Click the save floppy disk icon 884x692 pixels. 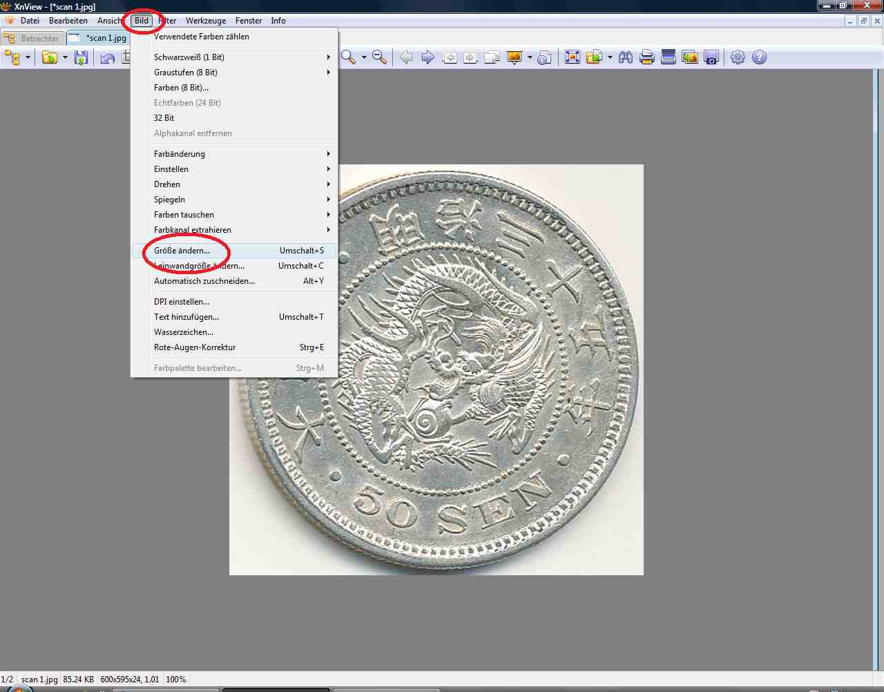click(x=81, y=58)
